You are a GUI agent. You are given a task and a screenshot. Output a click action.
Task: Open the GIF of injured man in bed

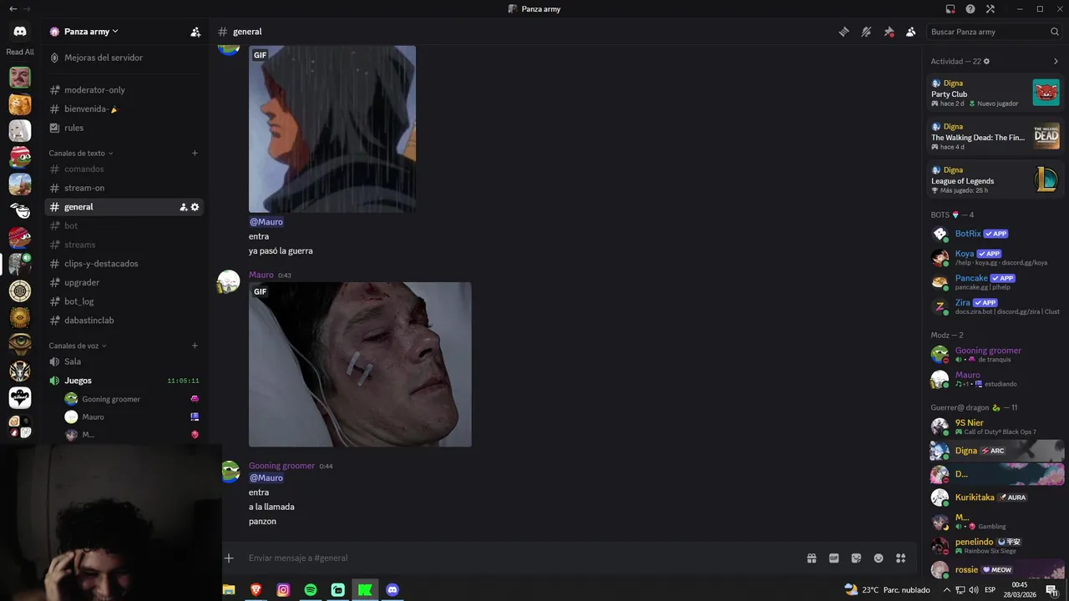tap(360, 365)
